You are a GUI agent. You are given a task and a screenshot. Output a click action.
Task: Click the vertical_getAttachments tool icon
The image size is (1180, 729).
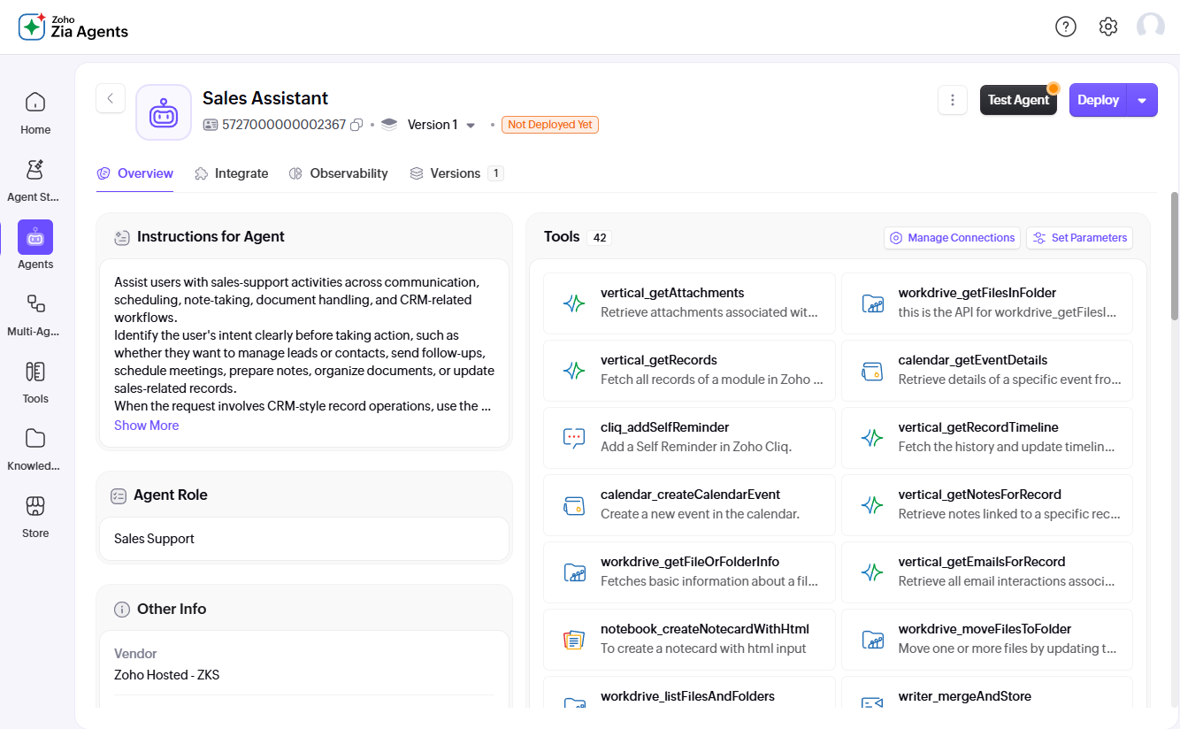(574, 303)
